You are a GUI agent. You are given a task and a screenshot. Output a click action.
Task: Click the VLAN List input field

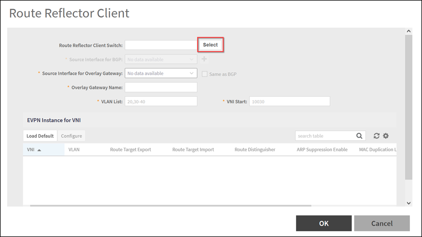[x=161, y=101]
